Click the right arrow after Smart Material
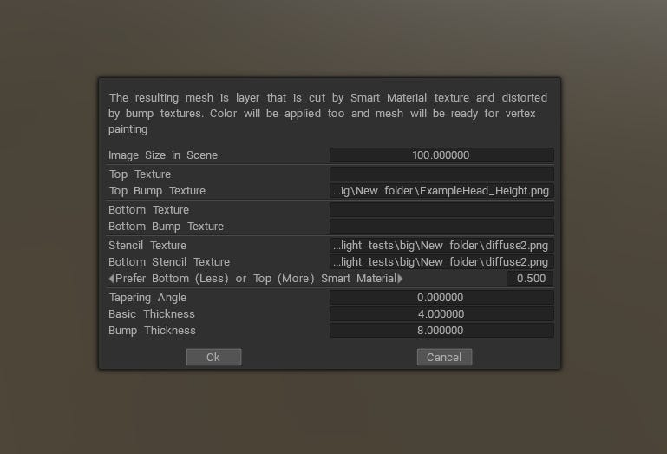667x454 pixels. (400, 279)
